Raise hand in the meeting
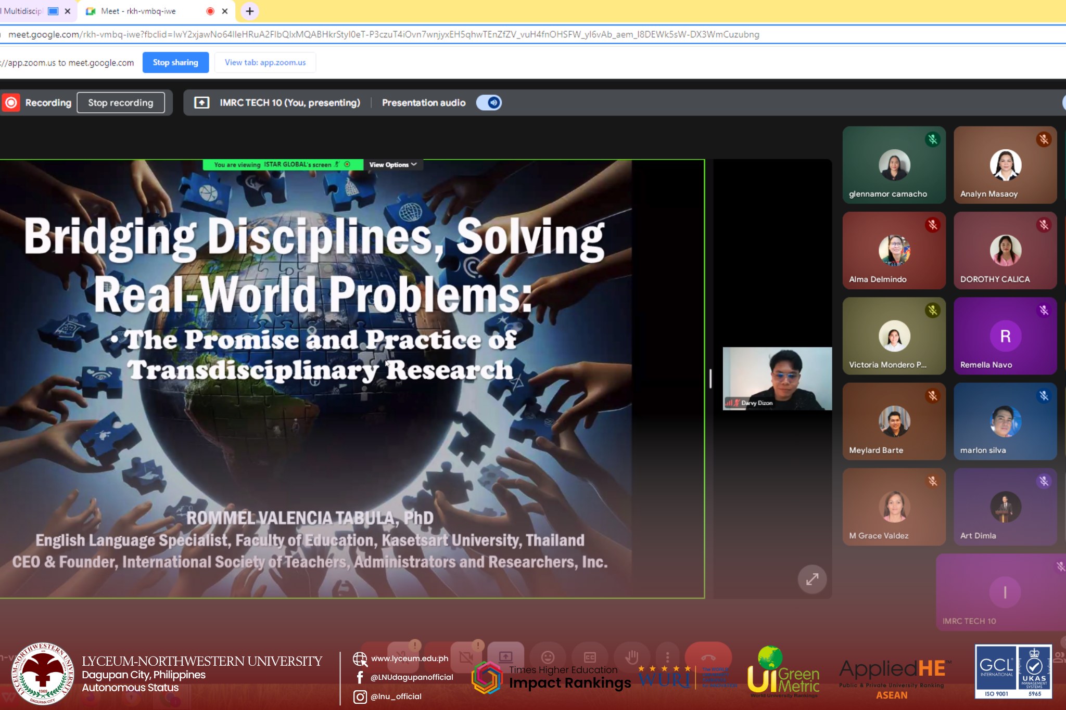Image resolution: width=1066 pixels, height=710 pixels. coord(632,657)
